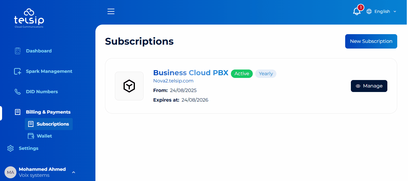
Task: Click the Spark Management plus icon
Action: click(18, 71)
